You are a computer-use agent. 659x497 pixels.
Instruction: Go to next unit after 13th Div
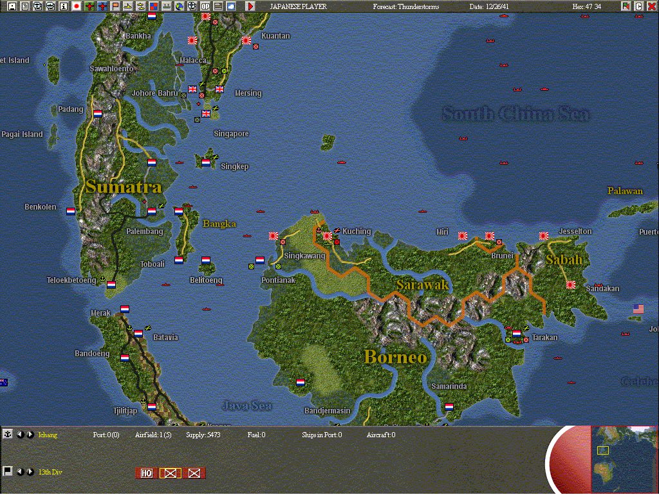pos(30,472)
